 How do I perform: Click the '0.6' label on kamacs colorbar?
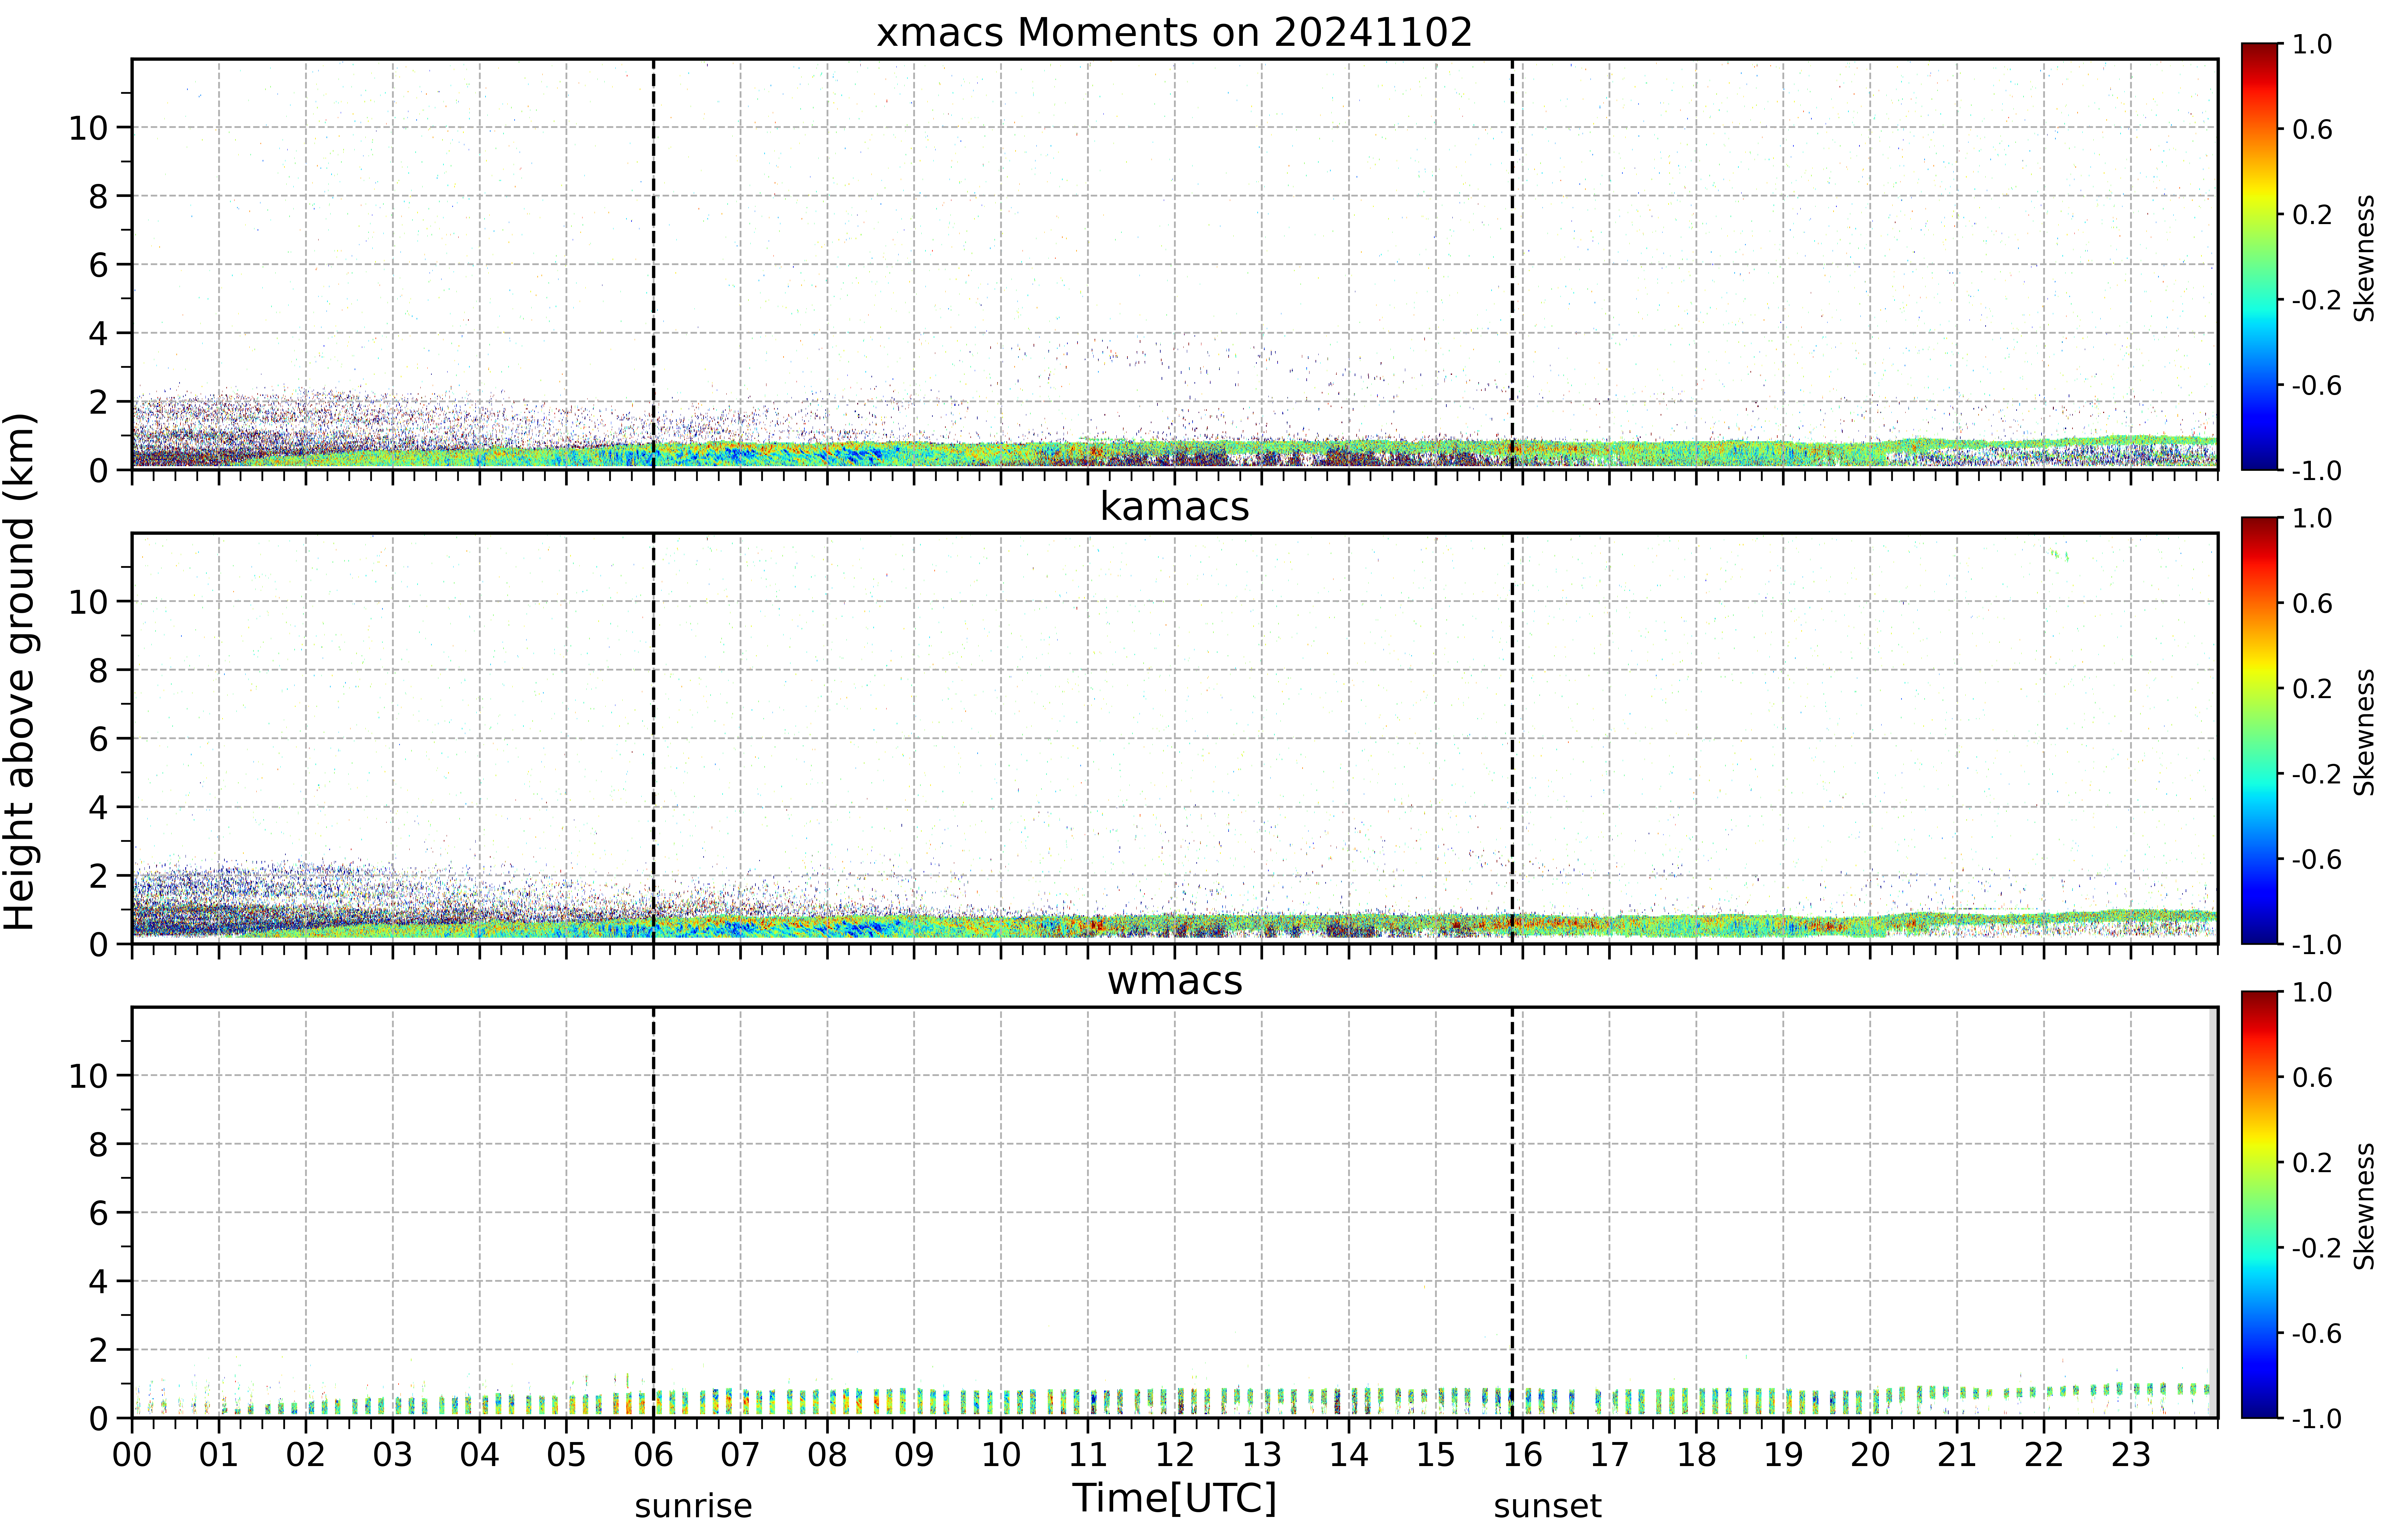(2312, 603)
